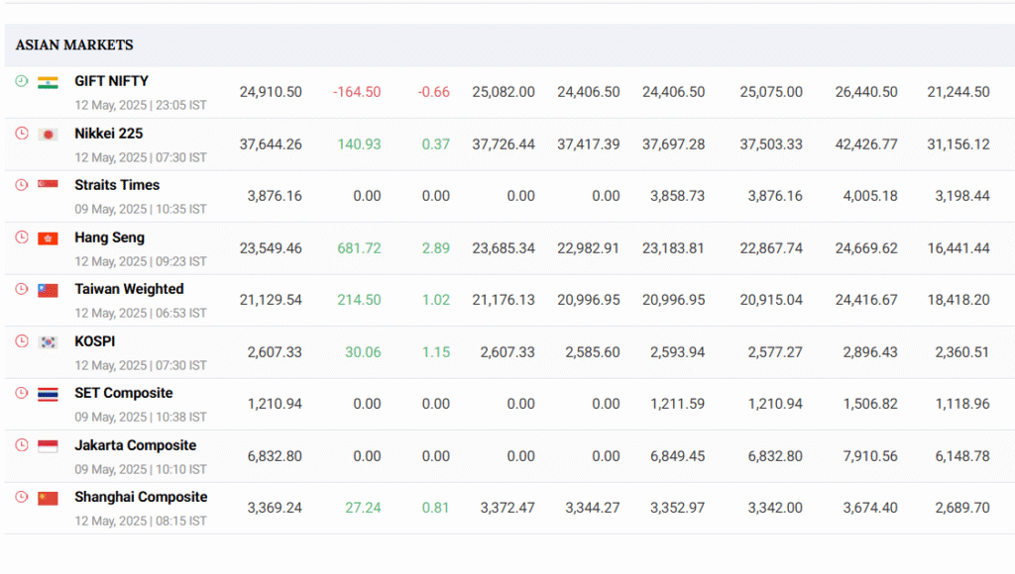Select Hang Seng value 16,441.44
Image resolution: width=1015 pixels, height=574 pixels.
click(959, 248)
